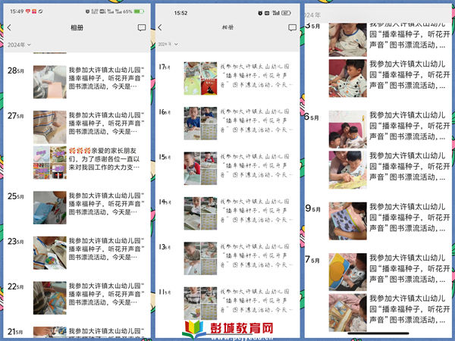Select the 相册 title in the left phone
The image size is (455, 341).
tap(77, 27)
